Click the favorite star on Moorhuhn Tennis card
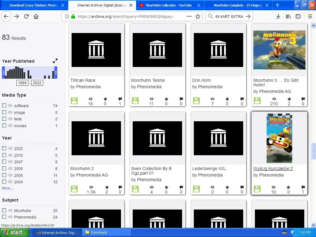 coord(166,99)
